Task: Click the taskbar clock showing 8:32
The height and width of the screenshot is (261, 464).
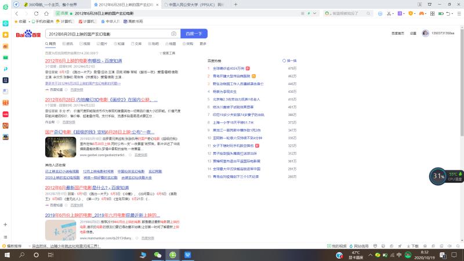Action: tap(425, 255)
